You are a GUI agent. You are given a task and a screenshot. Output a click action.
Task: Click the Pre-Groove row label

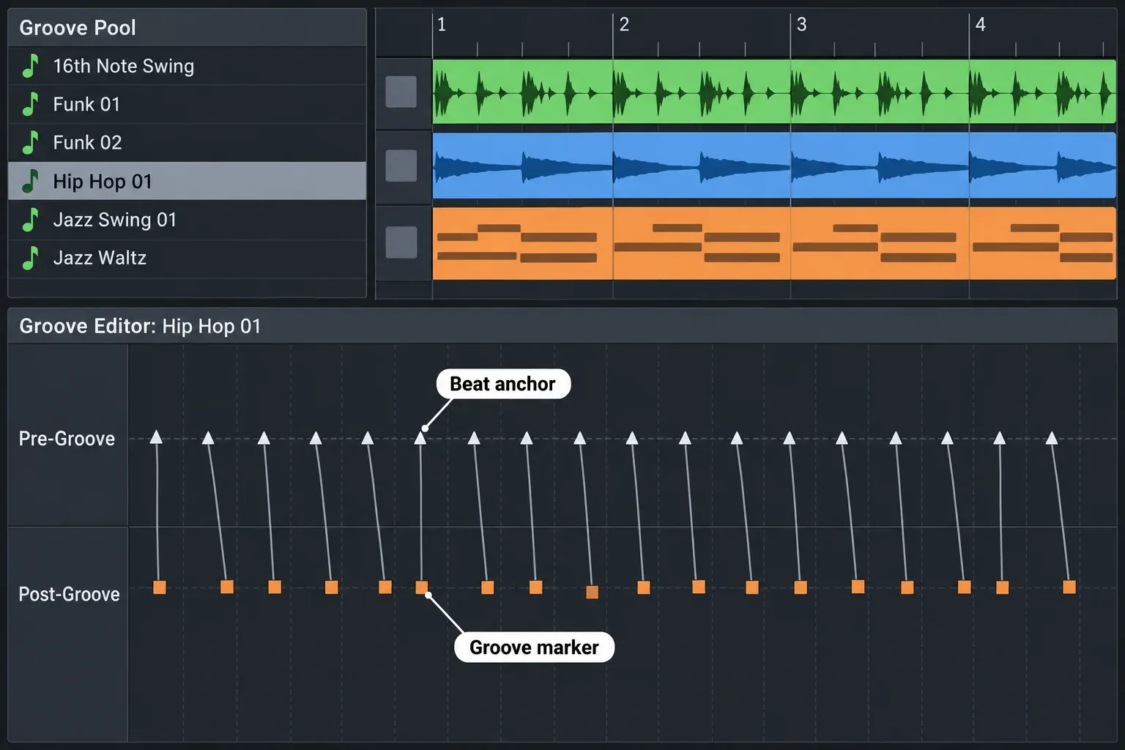(x=67, y=439)
